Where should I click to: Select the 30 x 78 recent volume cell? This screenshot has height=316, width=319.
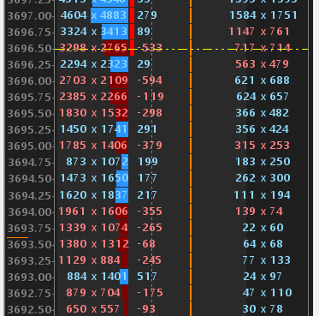tap(263, 309)
